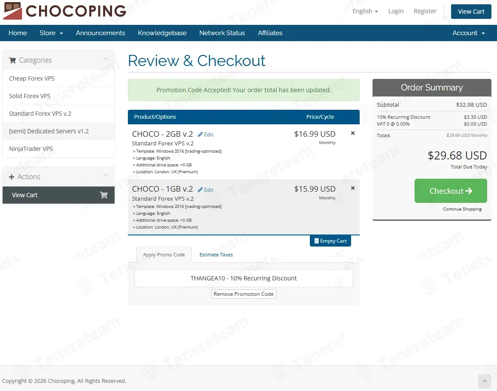Go to the Home menu item
Screen dimensions: 497x391
(18, 33)
